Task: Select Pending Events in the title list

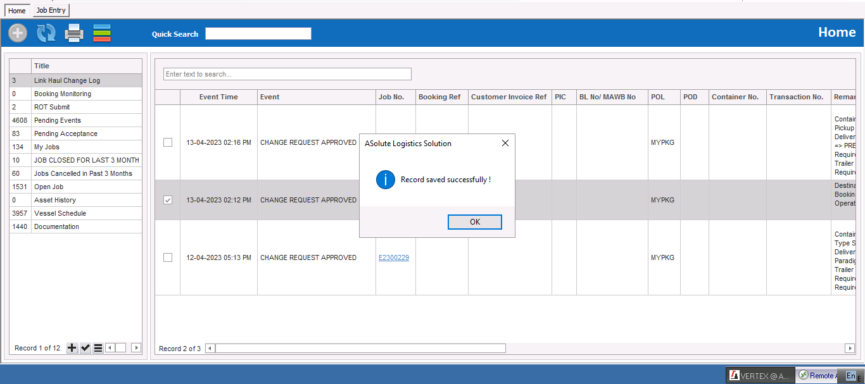Action: click(58, 120)
